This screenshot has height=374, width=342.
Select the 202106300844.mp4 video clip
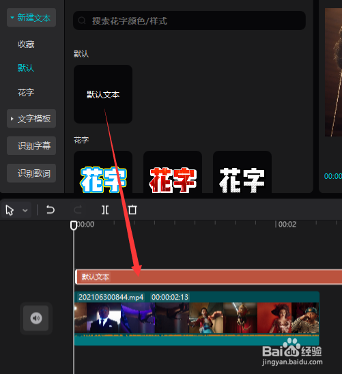pyautogui.click(x=197, y=319)
